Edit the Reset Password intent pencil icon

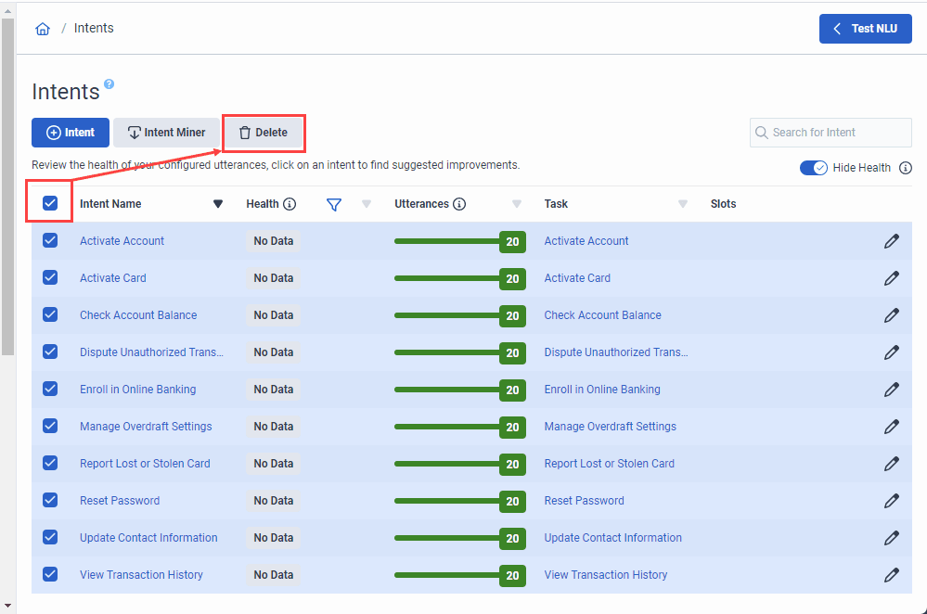[891, 501]
